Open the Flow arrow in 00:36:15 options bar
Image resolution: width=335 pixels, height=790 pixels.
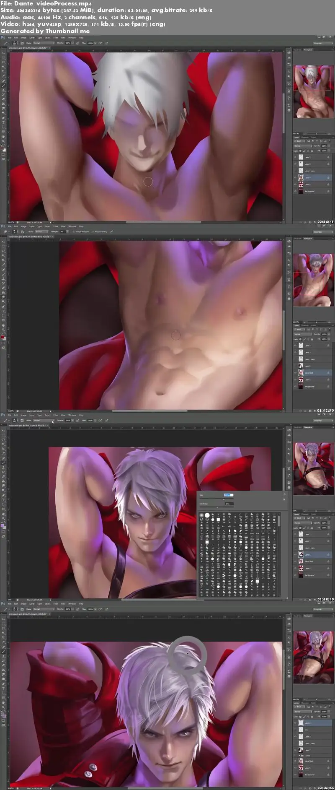(95, 43)
